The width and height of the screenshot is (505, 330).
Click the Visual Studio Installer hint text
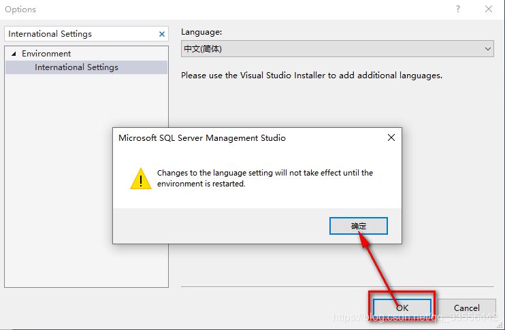312,76
